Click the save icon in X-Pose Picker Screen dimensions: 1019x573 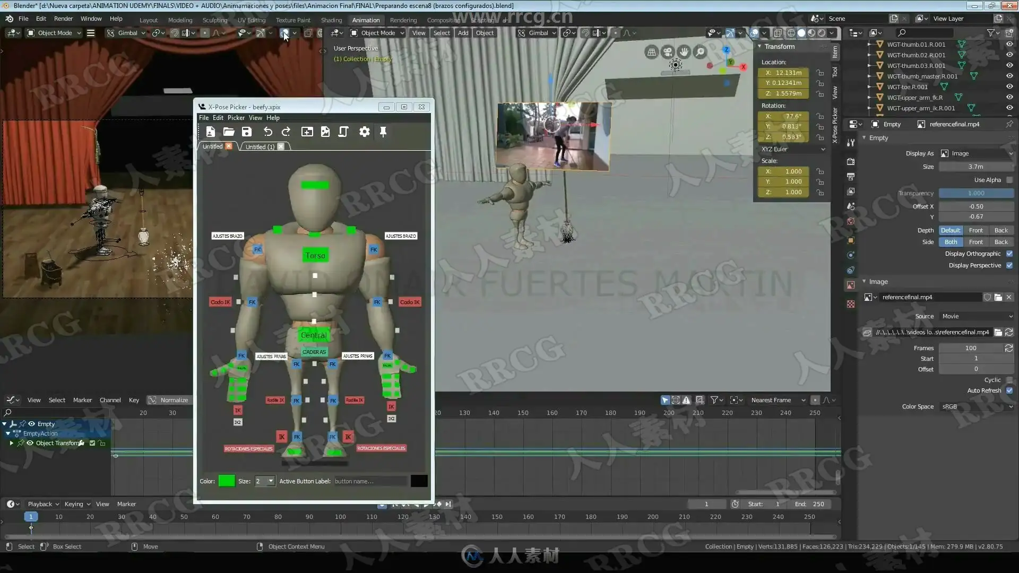pyautogui.click(x=247, y=132)
